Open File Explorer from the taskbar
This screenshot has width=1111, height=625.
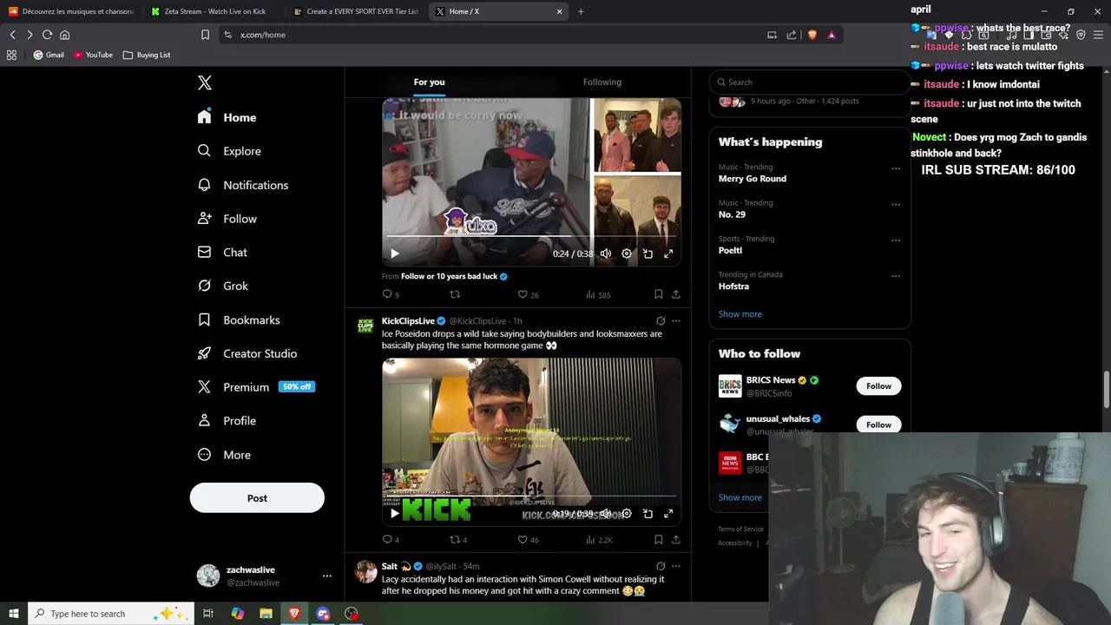coord(266,614)
